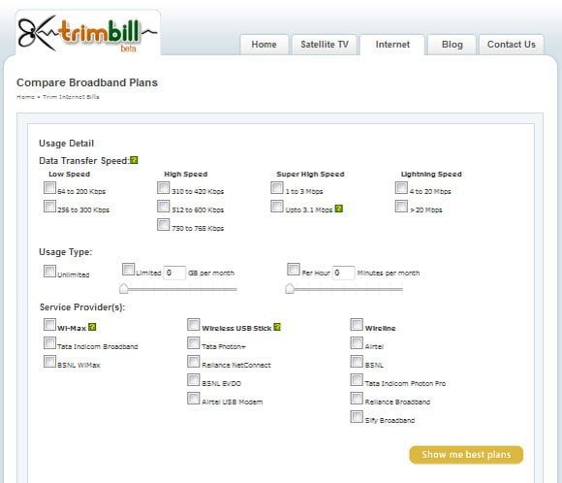The image size is (562, 483).
Task: Focus the Limited GB per month field
Action: 174,273
